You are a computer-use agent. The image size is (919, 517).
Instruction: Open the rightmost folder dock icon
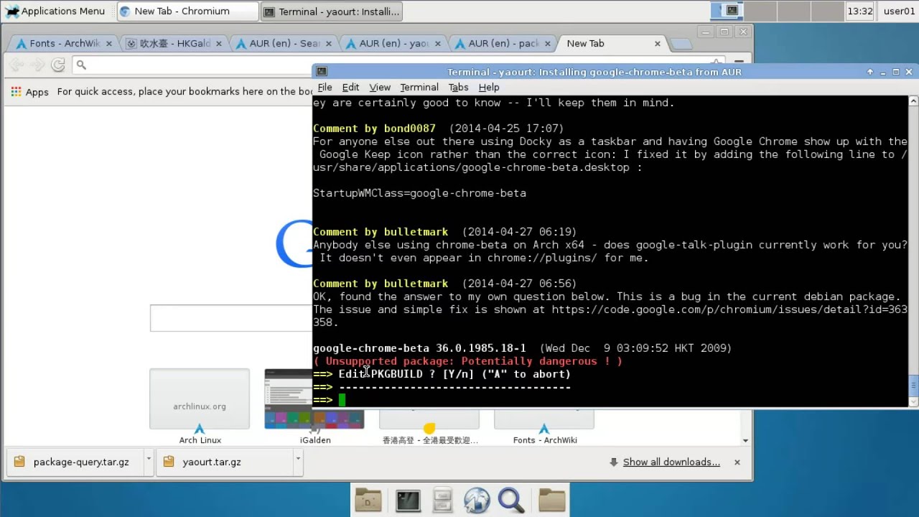pyautogui.click(x=552, y=500)
